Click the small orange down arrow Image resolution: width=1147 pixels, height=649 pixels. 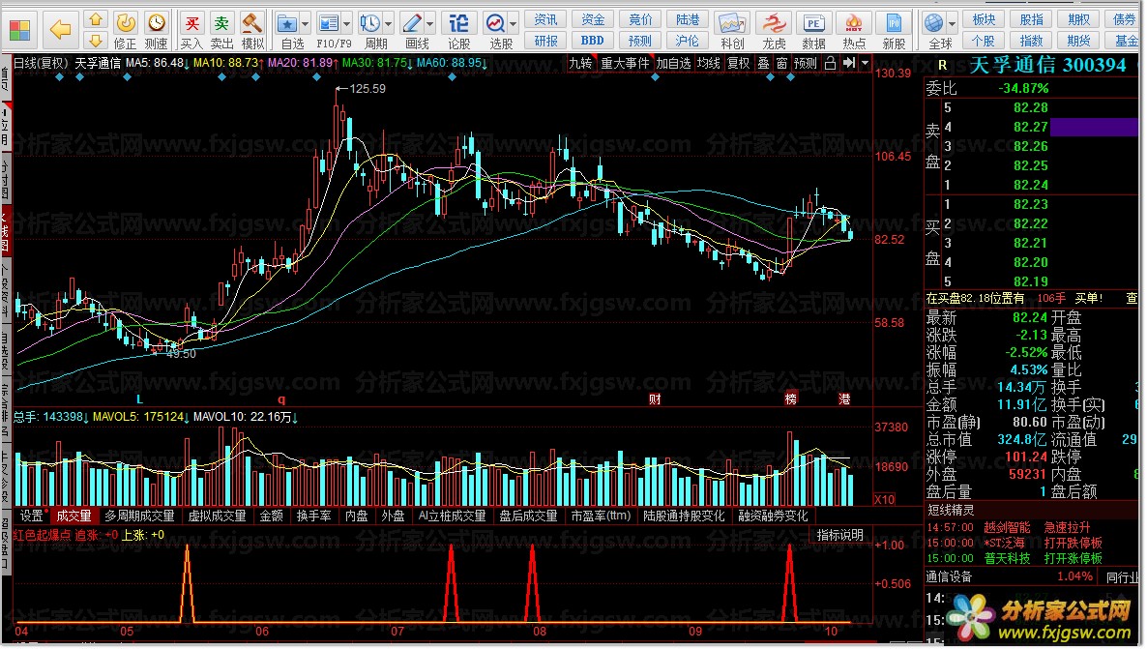click(95, 41)
